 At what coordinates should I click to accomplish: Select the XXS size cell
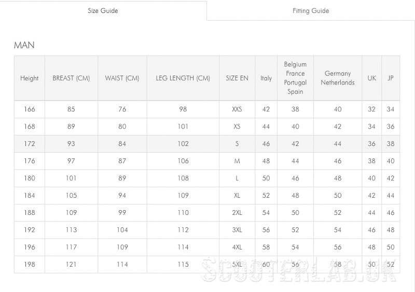237,109
